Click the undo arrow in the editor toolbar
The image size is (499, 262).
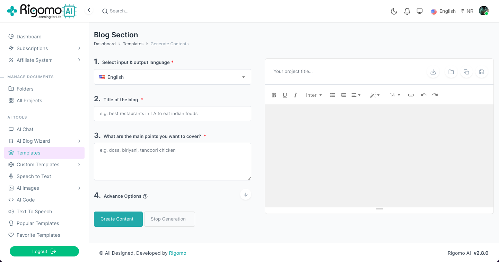point(423,95)
